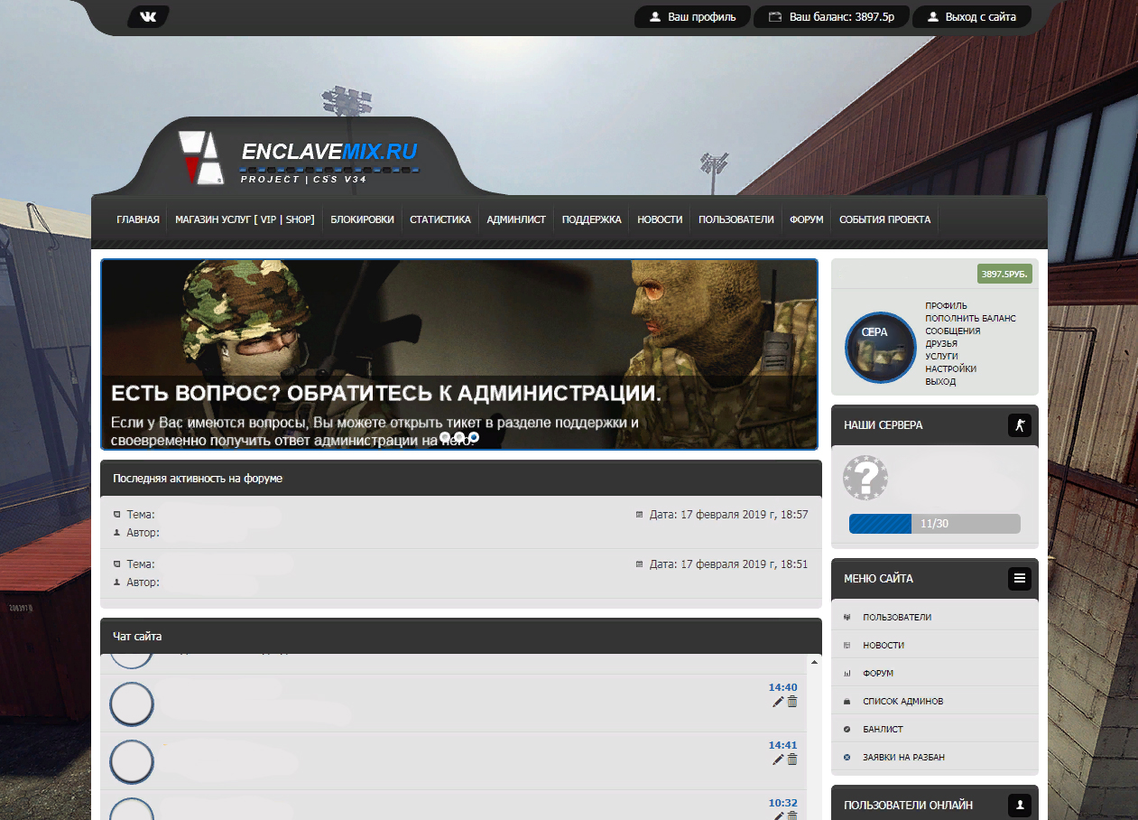This screenshot has width=1138, height=820.
Task: Open События проекта in navigation bar
Action: click(x=885, y=219)
